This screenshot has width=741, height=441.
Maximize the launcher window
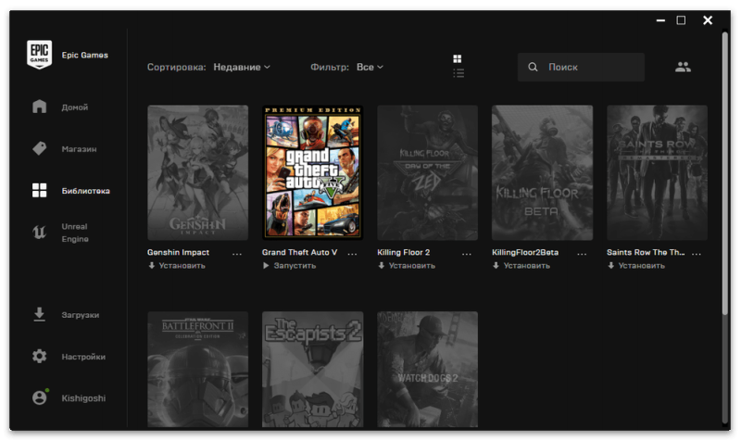point(681,19)
